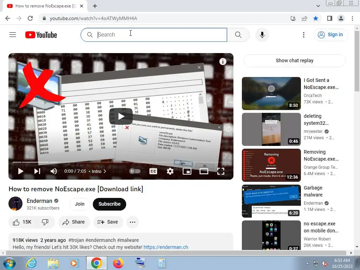
Task: Show hidden system tray icons
Action: 307,263
